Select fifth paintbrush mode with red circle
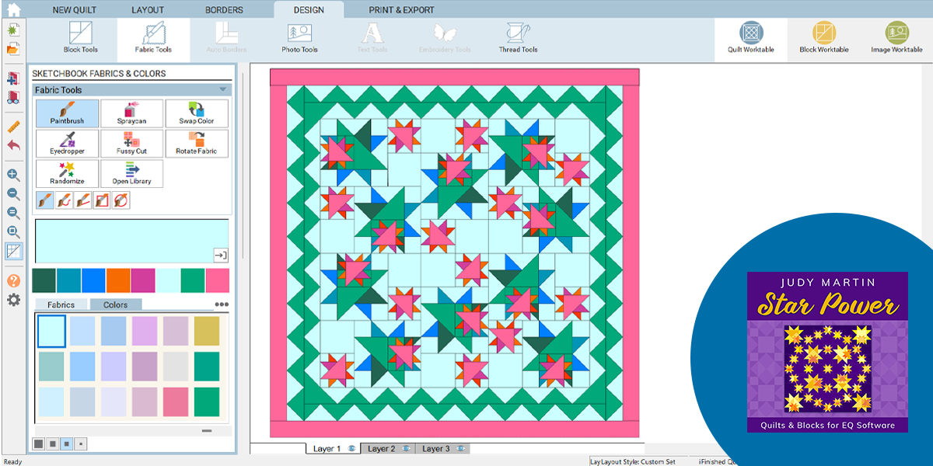 click(121, 201)
